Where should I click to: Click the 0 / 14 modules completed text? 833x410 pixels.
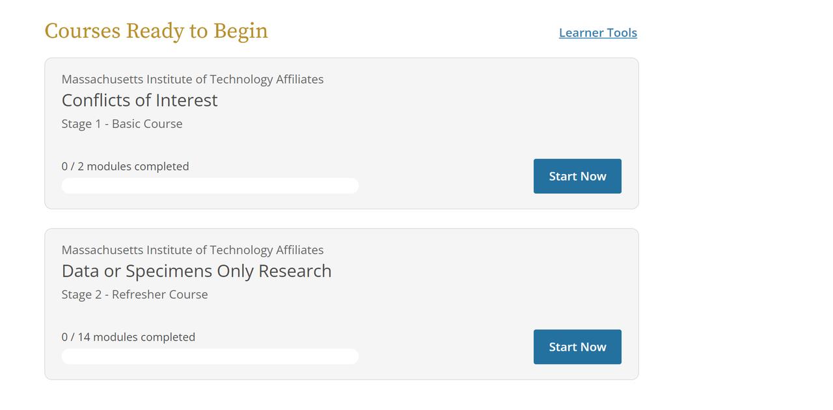(128, 337)
